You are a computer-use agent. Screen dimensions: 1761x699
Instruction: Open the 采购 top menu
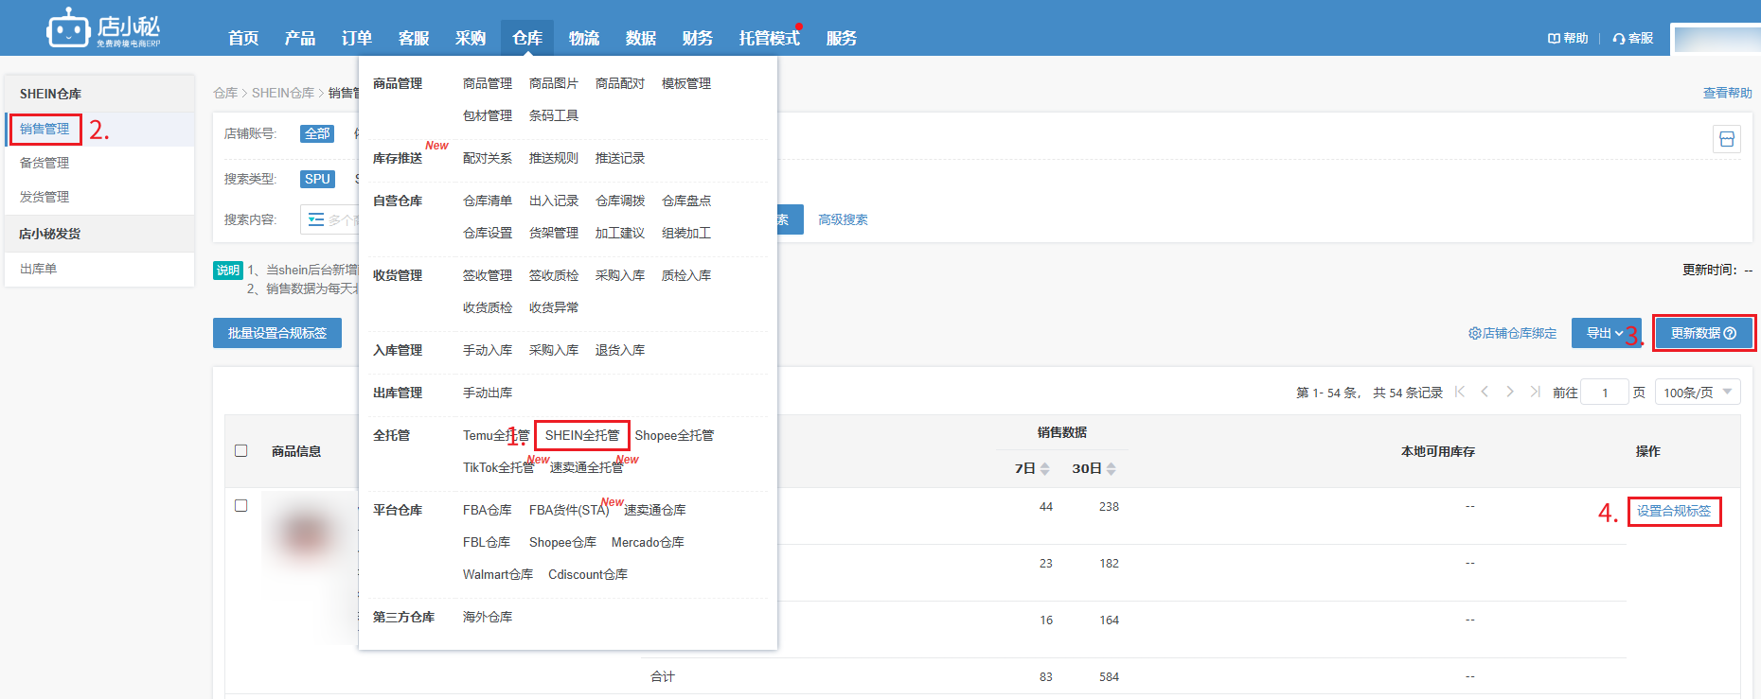471,38
